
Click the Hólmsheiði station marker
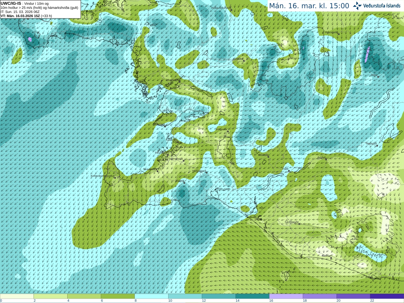pyautogui.click(x=183, y=161)
